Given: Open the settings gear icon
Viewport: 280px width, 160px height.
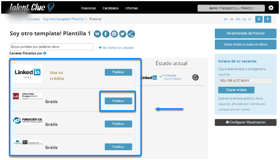Looking at the screenshot, I should [x=271, y=8].
